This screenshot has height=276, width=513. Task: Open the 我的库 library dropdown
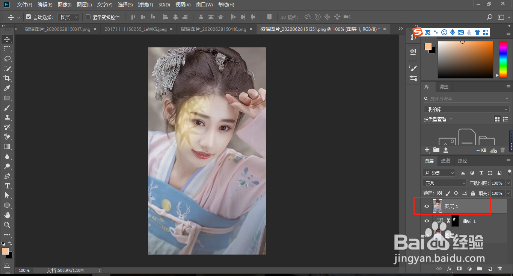tap(466, 109)
